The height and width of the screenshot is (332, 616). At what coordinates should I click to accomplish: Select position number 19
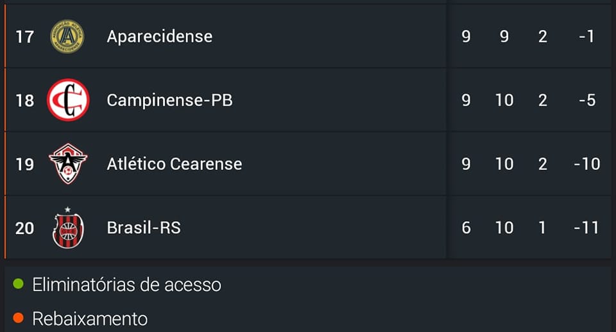(x=24, y=164)
